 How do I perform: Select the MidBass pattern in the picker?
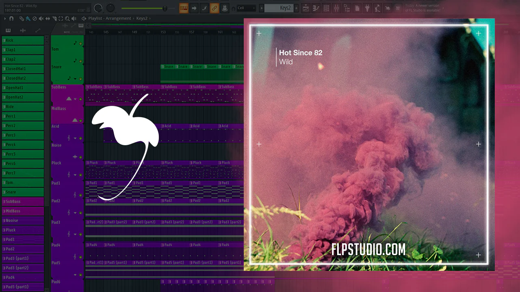coord(23,211)
